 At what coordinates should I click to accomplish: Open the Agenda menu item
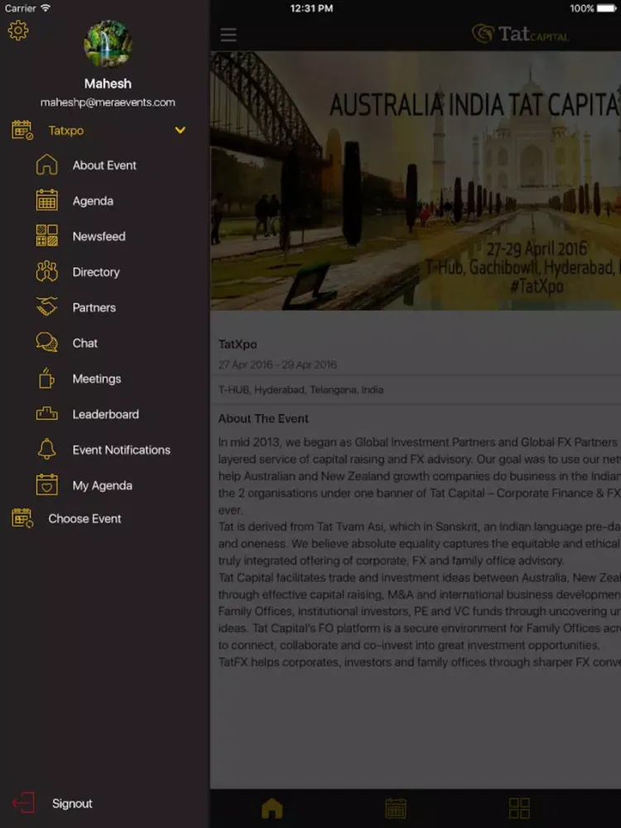click(93, 200)
